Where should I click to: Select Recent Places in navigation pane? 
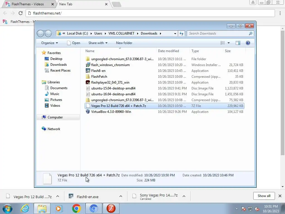click(x=60, y=70)
